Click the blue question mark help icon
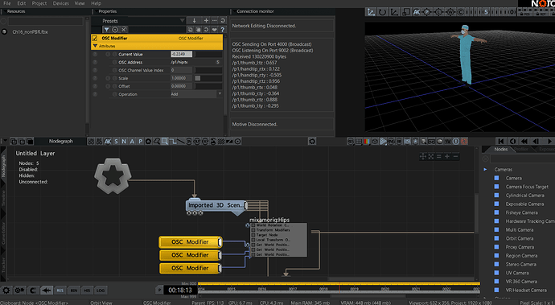This screenshot has height=305, width=555. point(222,30)
